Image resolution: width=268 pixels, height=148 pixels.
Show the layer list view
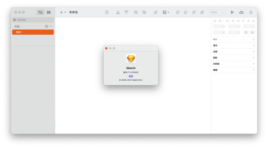pos(40,12)
